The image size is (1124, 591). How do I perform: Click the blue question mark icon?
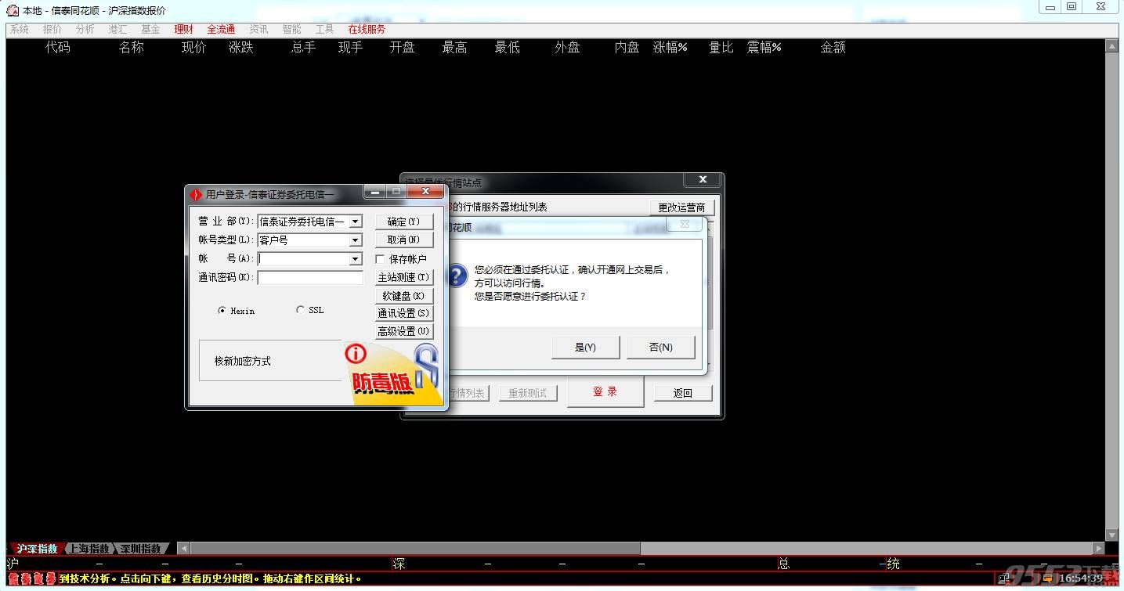point(457,276)
